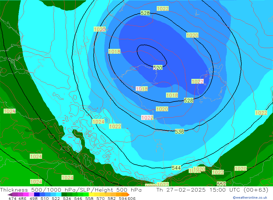273x200 pixels.
Task: Click legend value 486
Action: click(x=22, y=199)
